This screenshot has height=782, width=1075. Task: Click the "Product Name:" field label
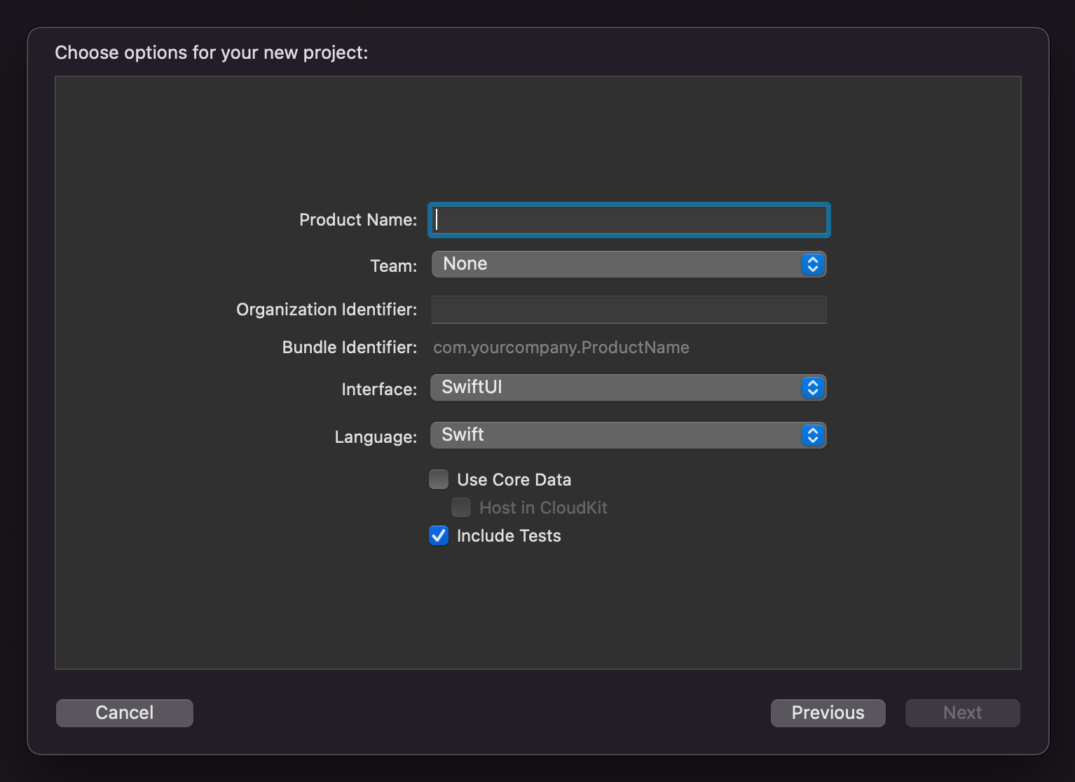pos(357,220)
